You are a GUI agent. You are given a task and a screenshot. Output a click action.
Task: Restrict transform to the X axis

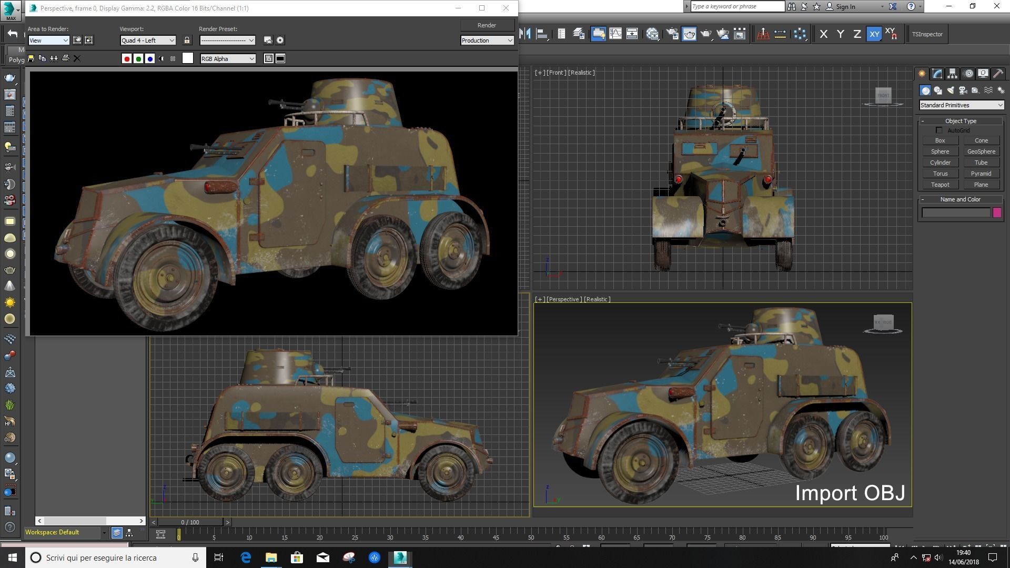[x=824, y=34]
